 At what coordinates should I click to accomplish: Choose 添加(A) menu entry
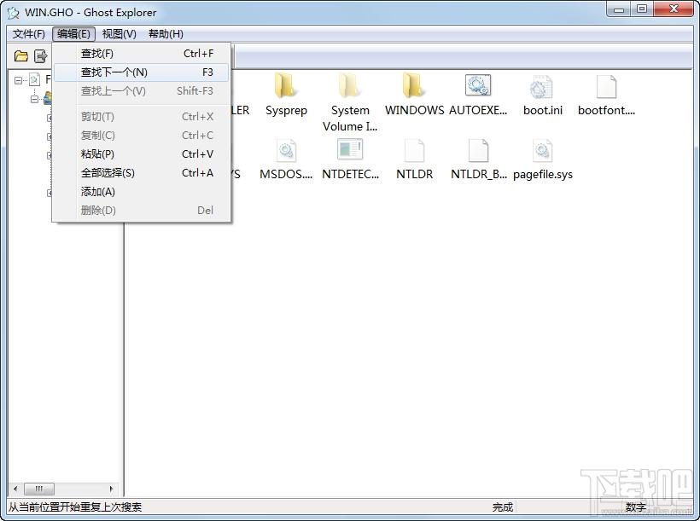coord(141,191)
